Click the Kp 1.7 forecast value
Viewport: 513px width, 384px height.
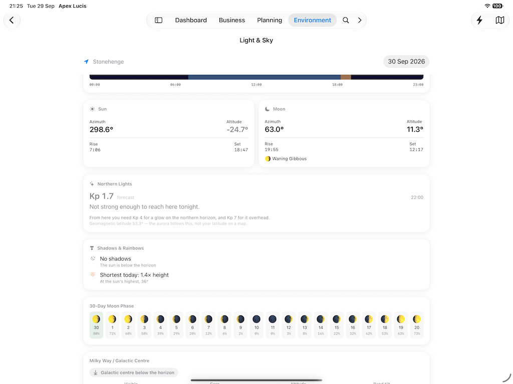point(101,196)
